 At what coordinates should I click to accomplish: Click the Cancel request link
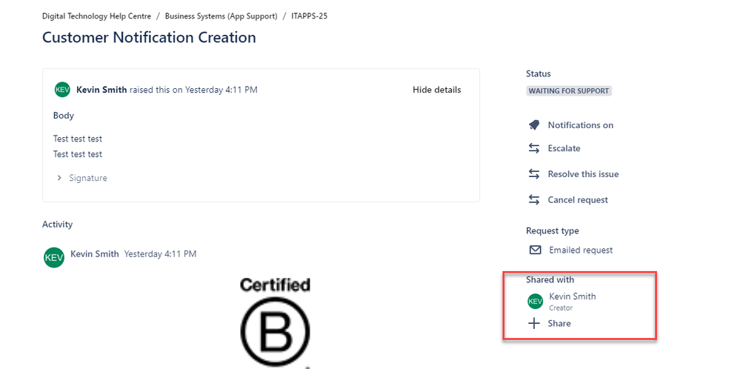coord(578,200)
